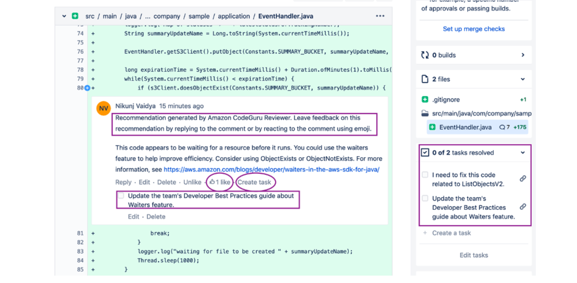The width and height of the screenshot is (577, 283).
Task: Click the three-dot menu for EventHandler.java
Action: 380,16
